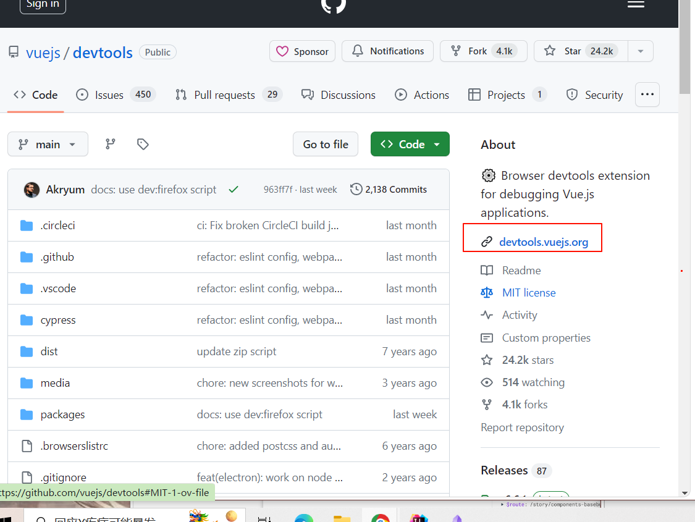Open the hamburger navigation menu
The image size is (695, 522).
click(x=636, y=4)
